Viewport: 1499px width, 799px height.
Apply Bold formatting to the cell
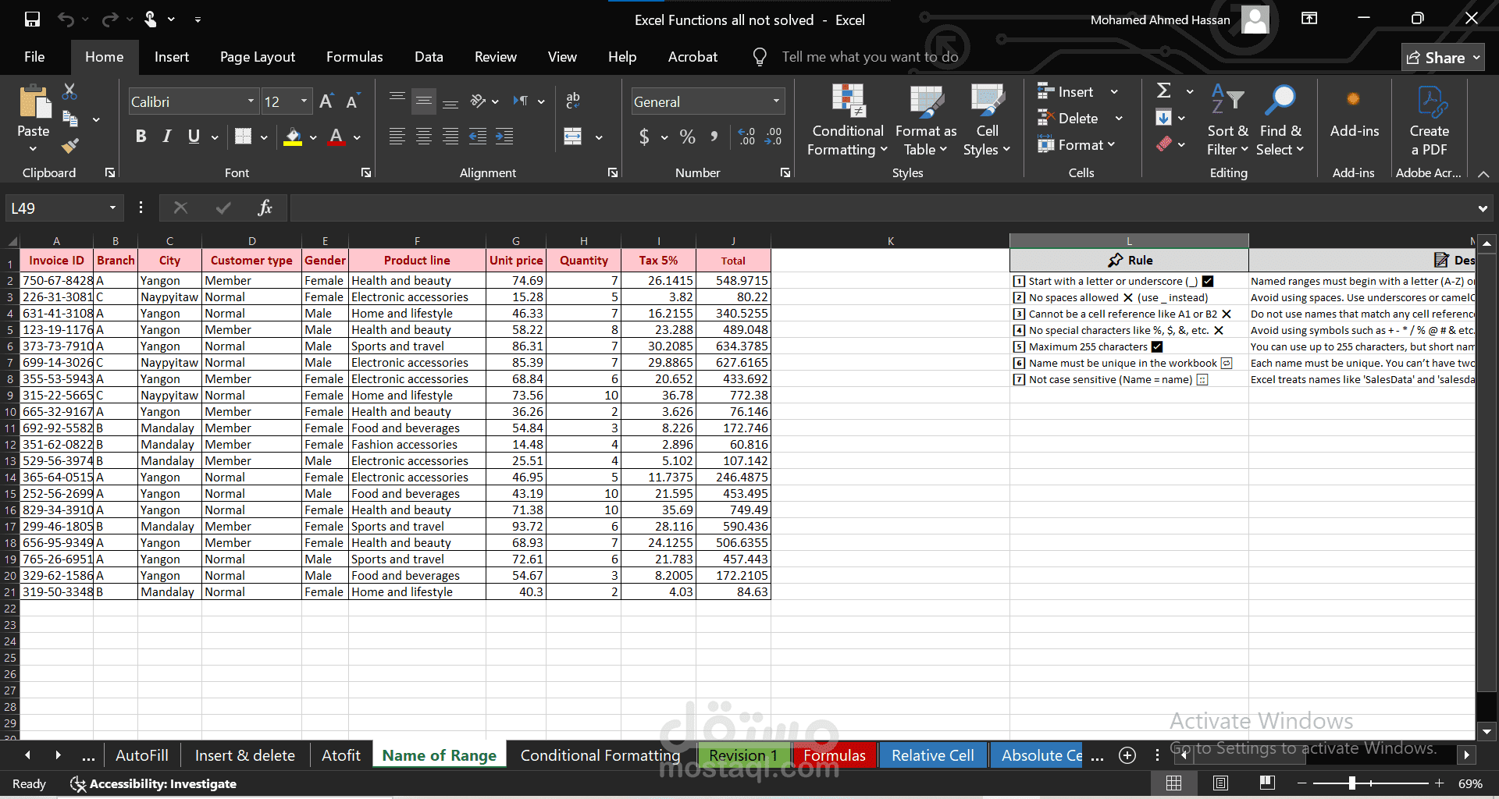(141, 137)
